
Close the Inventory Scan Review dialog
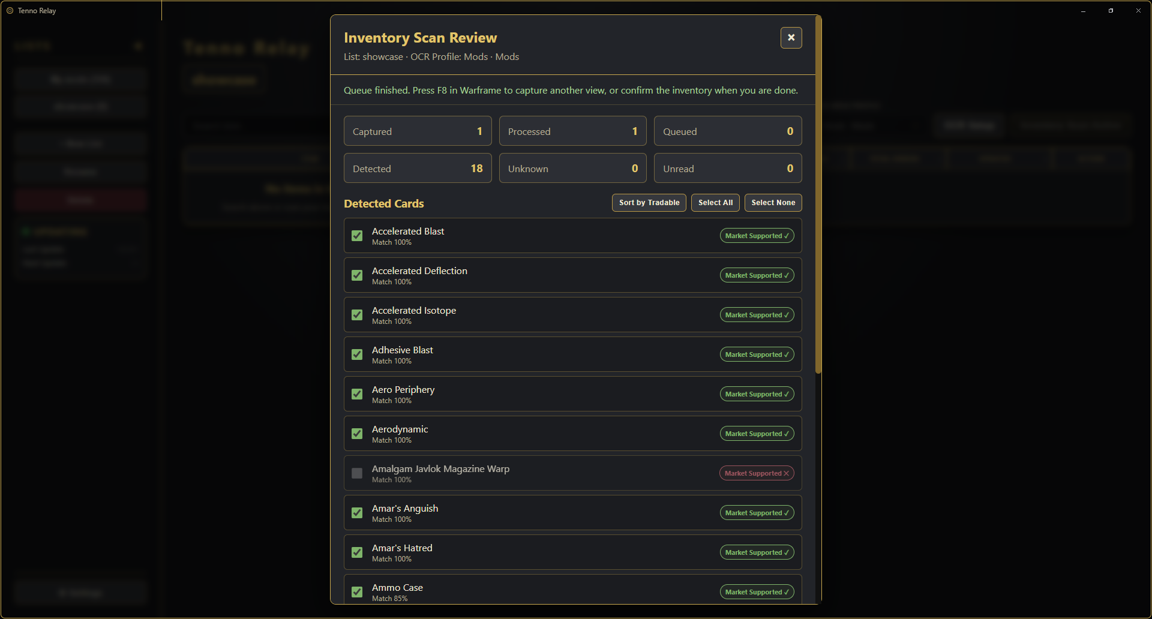point(791,38)
